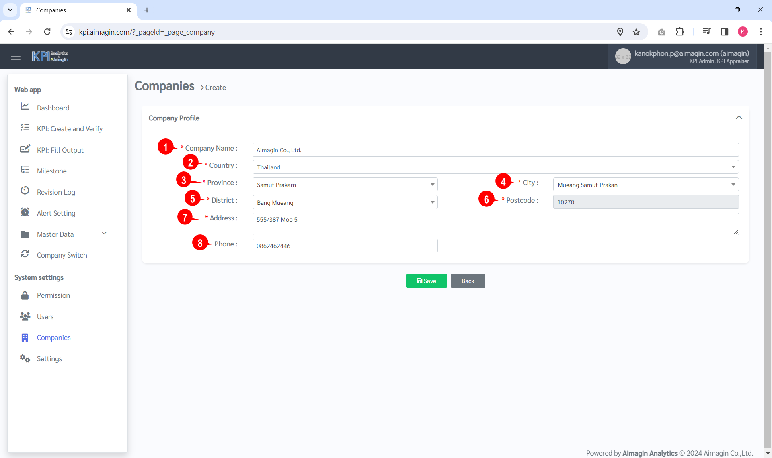Screen dimensions: 772x458
Task: Open KPI: Create and Verify page
Action: pyautogui.click(x=70, y=129)
